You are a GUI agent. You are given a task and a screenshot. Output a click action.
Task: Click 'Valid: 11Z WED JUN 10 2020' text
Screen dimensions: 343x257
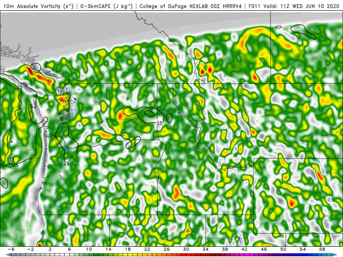coord(301,6)
